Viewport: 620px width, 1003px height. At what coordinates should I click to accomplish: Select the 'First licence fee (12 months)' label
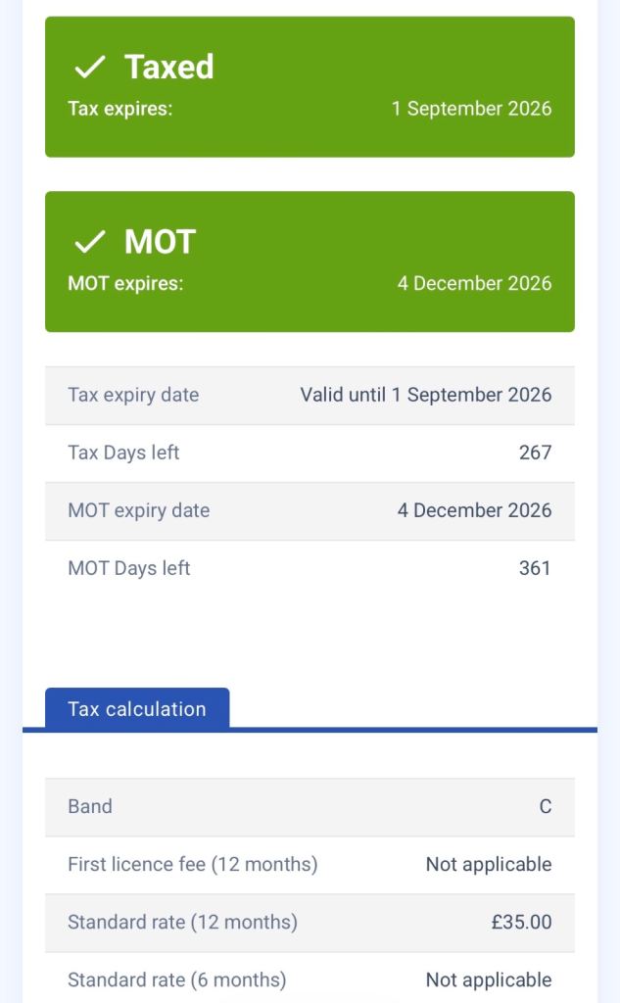pyautogui.click(x=192, y=864)
